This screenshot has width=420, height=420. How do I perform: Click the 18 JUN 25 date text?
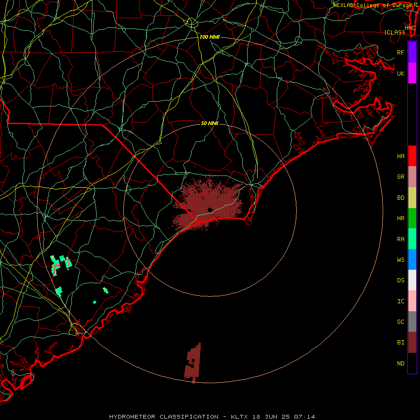[x=272, y=417]
